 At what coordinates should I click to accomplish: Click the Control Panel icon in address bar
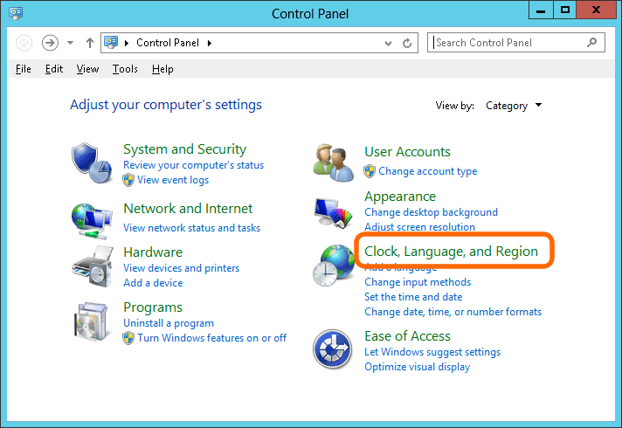[111, 42]
